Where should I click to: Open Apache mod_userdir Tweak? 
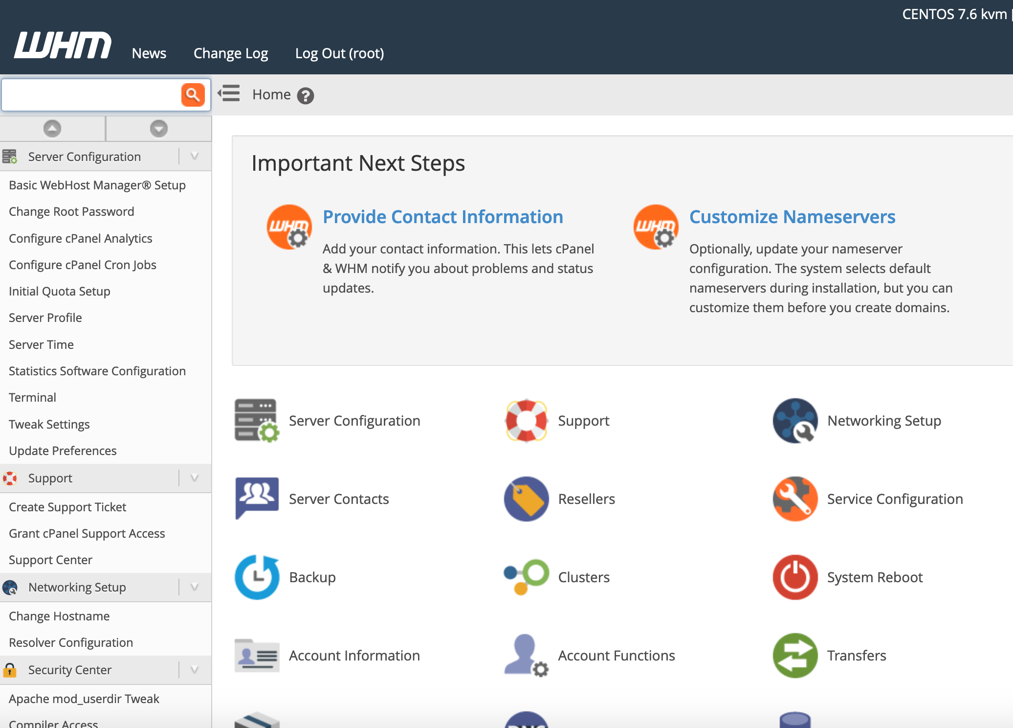click(x=84, y=699)
